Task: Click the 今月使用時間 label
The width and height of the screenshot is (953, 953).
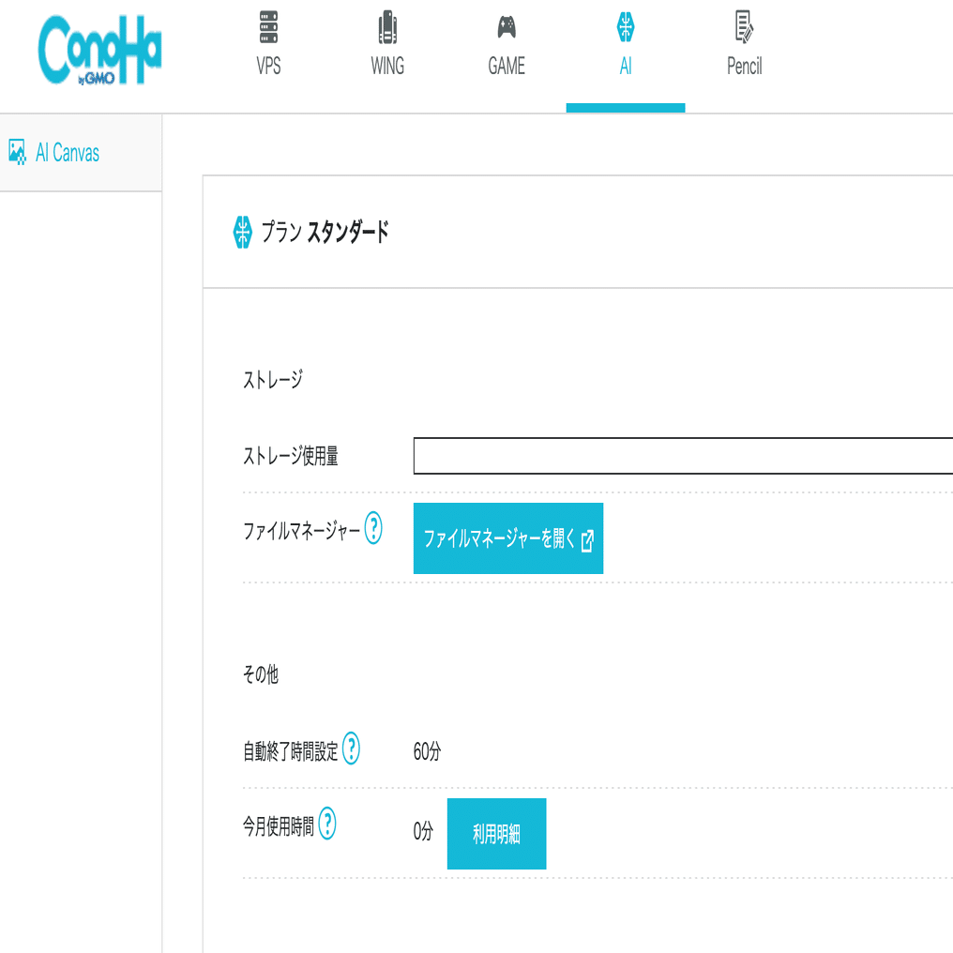Action: click(x=279, y=826)
